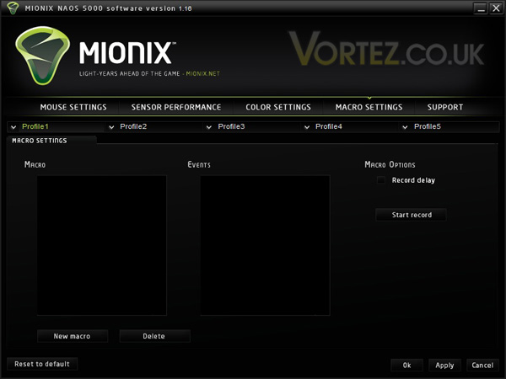
Task: Click Reset to default button
Action: [42, 364]
